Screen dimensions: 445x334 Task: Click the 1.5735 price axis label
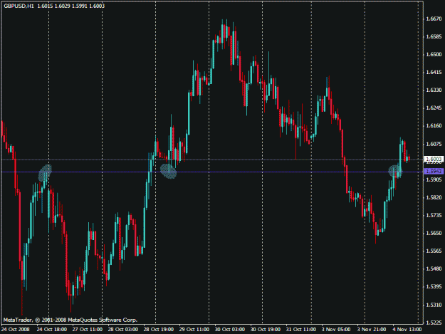tap(434, 215)
